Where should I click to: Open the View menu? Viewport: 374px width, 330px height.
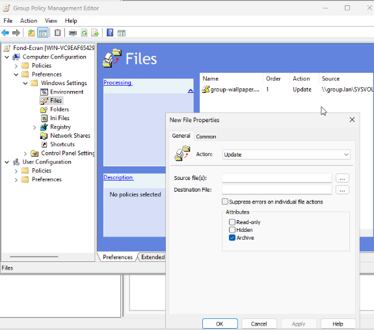(x=51, y=21)
